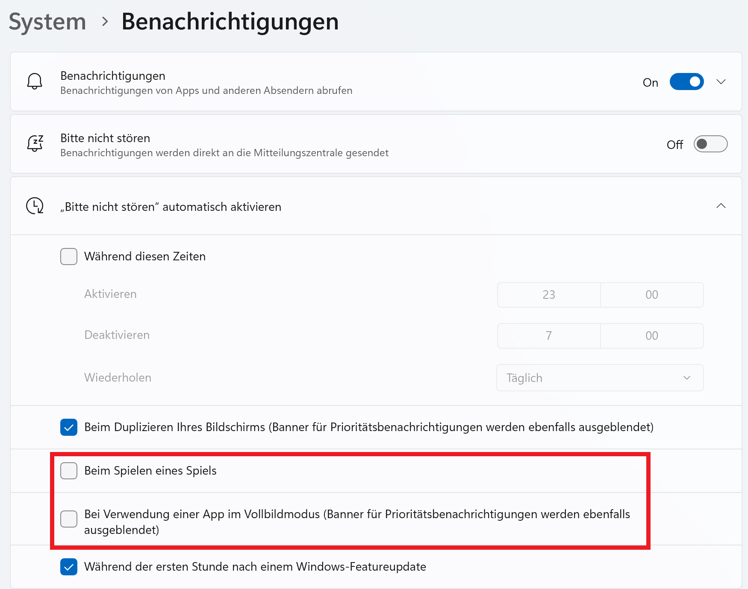Select the Deaktivieren hour field showing 7

pos(549,335)
